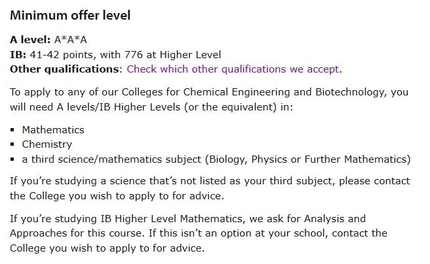
Task: Click the bold 'Other qualifications' label
Action: point(64,69)
